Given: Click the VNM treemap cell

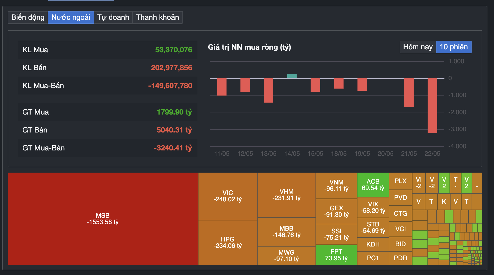Looking at the screenshot, I should 336,186.
